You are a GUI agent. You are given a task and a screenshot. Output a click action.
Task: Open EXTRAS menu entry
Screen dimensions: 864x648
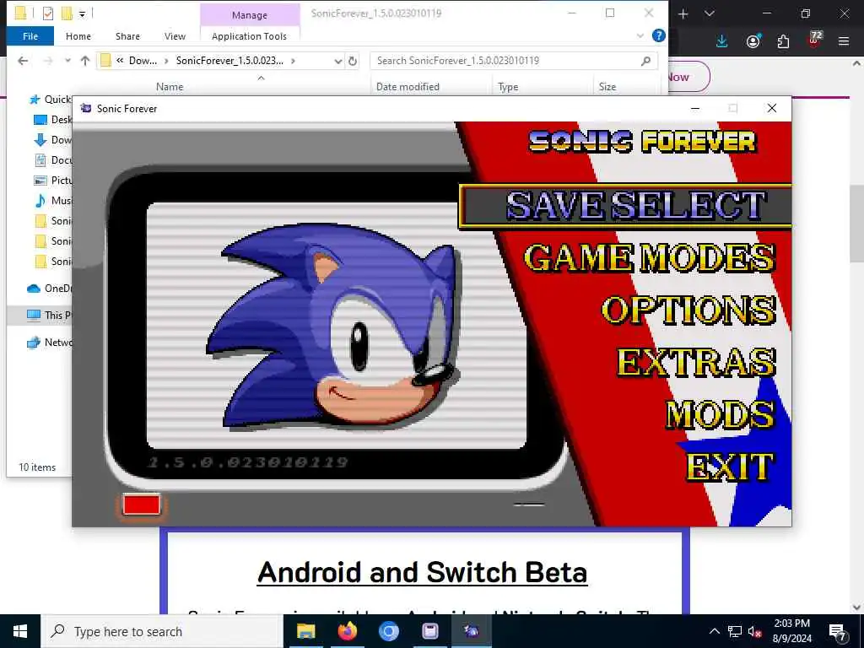pyautogui.click(x=696, y=362)
